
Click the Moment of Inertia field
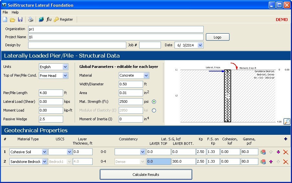[131, 119]
